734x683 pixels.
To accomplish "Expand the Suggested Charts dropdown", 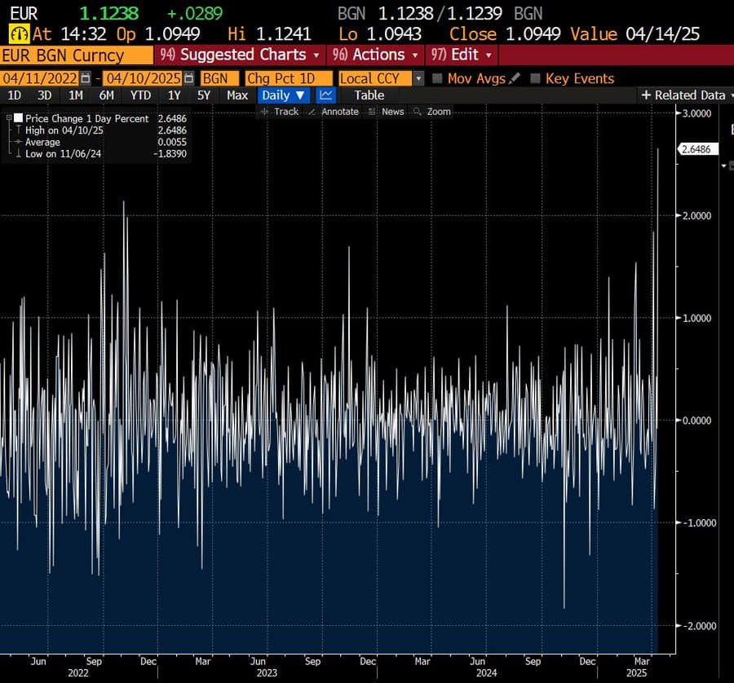I will (240, 55).
